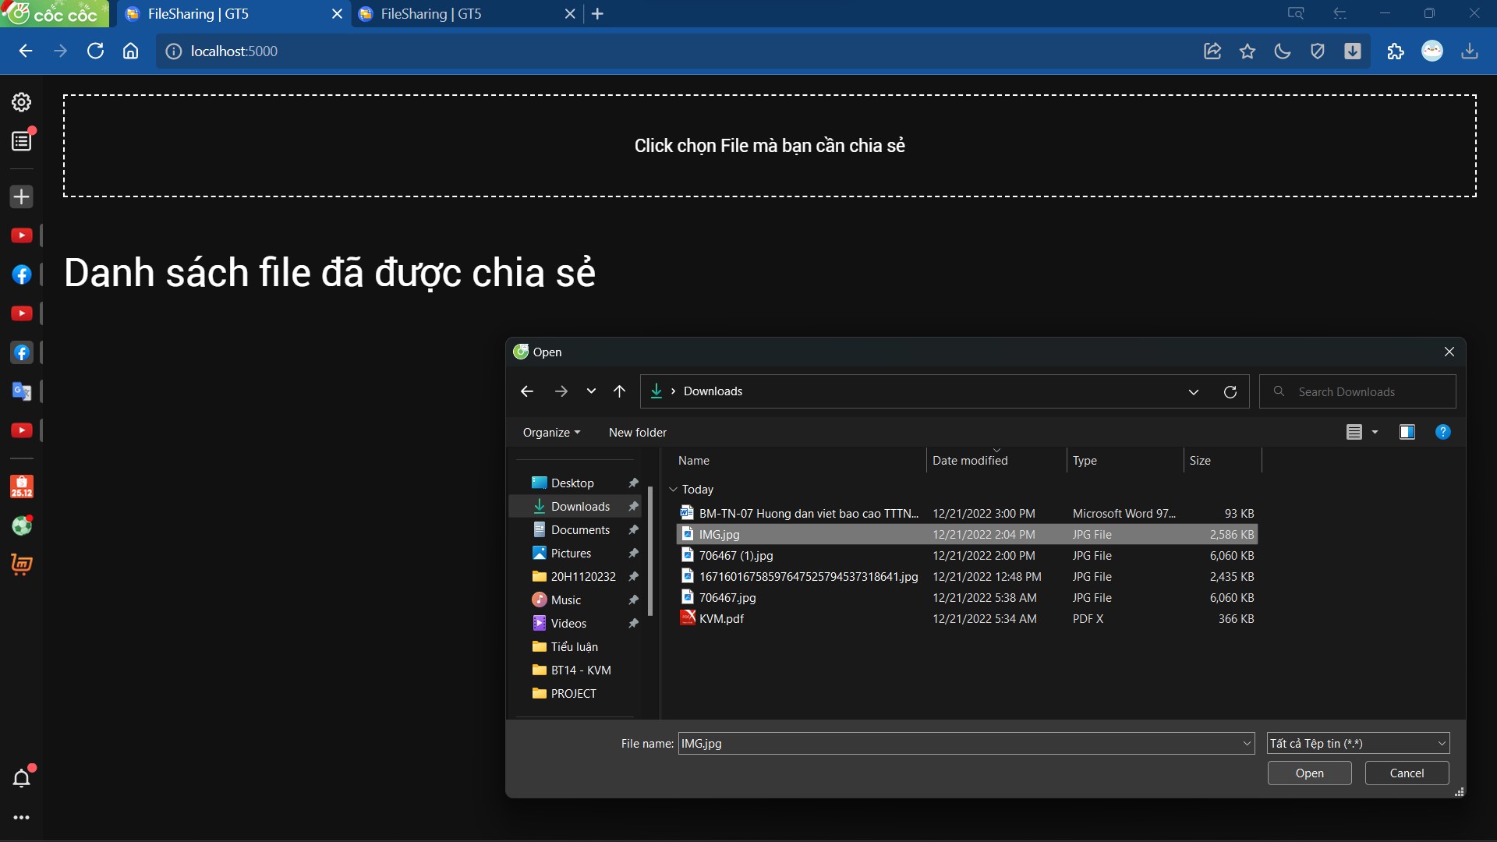
Task: Open Cốc Cốc settings gear in sidebar
Action: coord(21,101)
